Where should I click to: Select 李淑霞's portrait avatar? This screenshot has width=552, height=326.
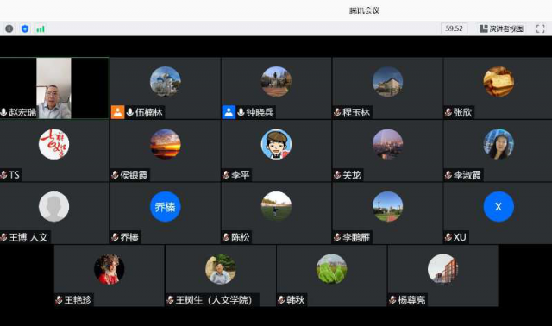pos(499,144)
